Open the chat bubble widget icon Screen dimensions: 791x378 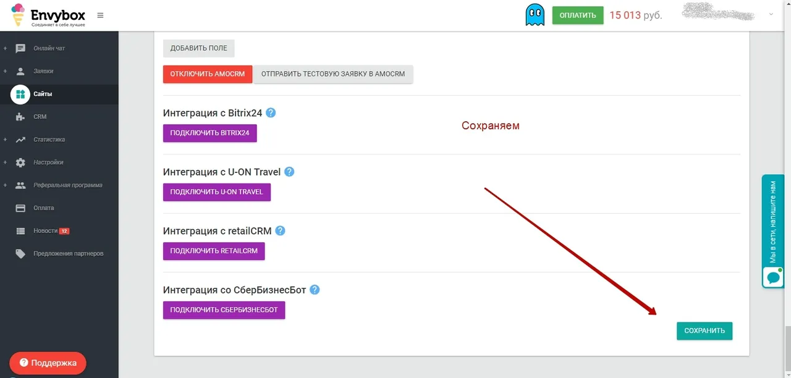pyautogui.click(x=773, y=277)
